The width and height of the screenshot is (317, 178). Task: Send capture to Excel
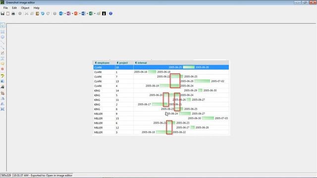(x=91, y=13)
